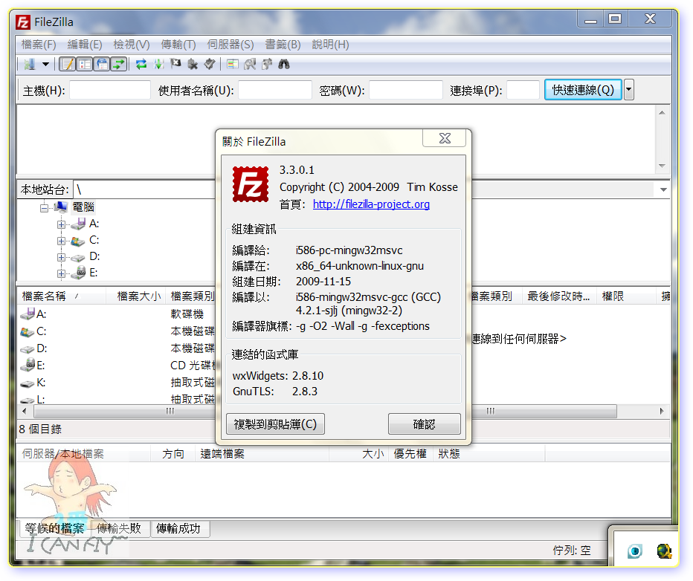Screen dimensions: 693x581
Task: Click message log scroll up arrow
Action: [662, 113]
